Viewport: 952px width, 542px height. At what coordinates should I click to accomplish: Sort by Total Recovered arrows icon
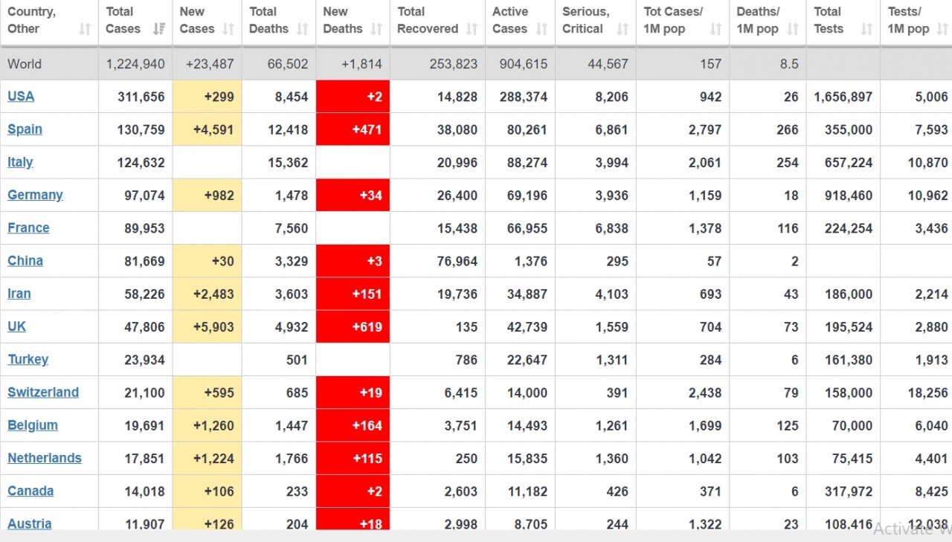click(x=472, y=29)
